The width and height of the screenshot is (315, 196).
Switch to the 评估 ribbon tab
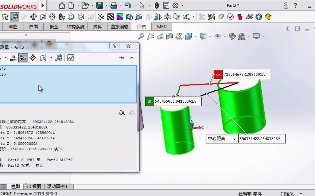point(141,27)
